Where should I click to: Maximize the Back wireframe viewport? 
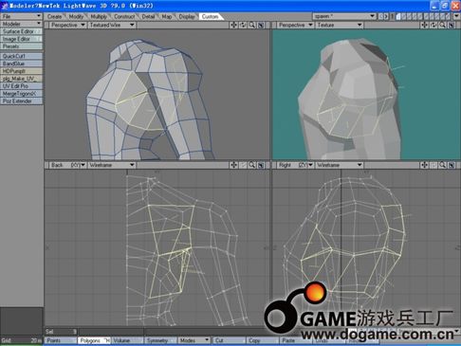click(261, 165)
